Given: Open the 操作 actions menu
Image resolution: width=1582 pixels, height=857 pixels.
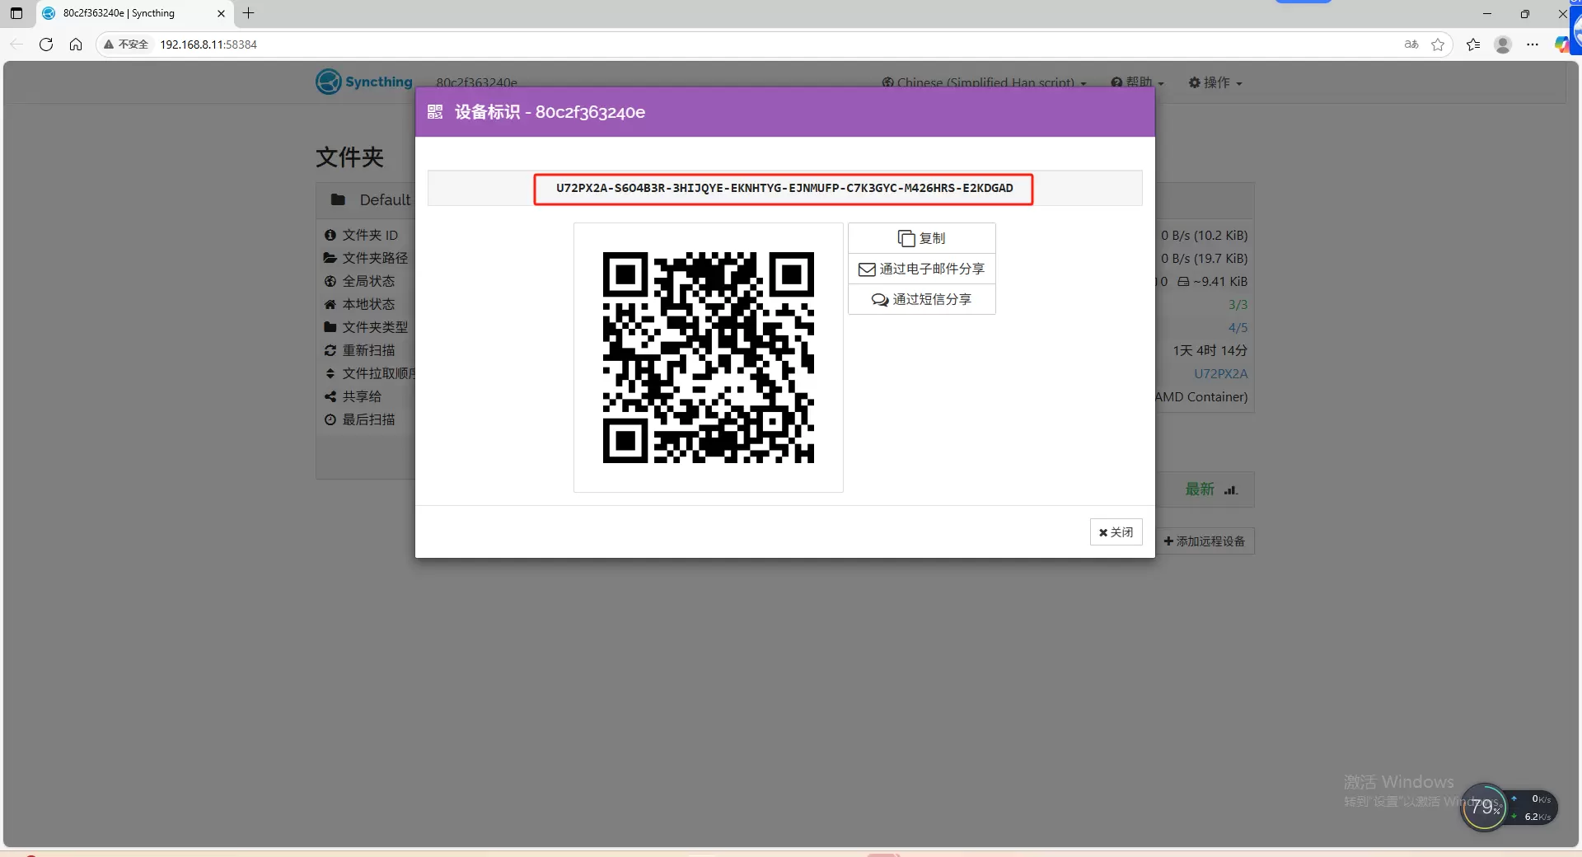Looking at the screenshot, I should 1215,82.
